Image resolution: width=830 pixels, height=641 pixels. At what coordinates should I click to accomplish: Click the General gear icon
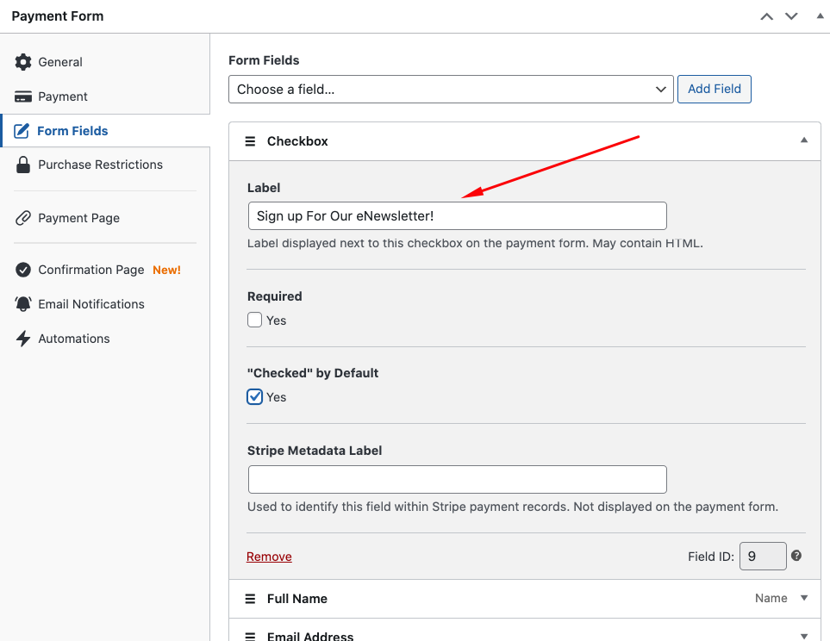pyautogui.click(x=23, y=62)
